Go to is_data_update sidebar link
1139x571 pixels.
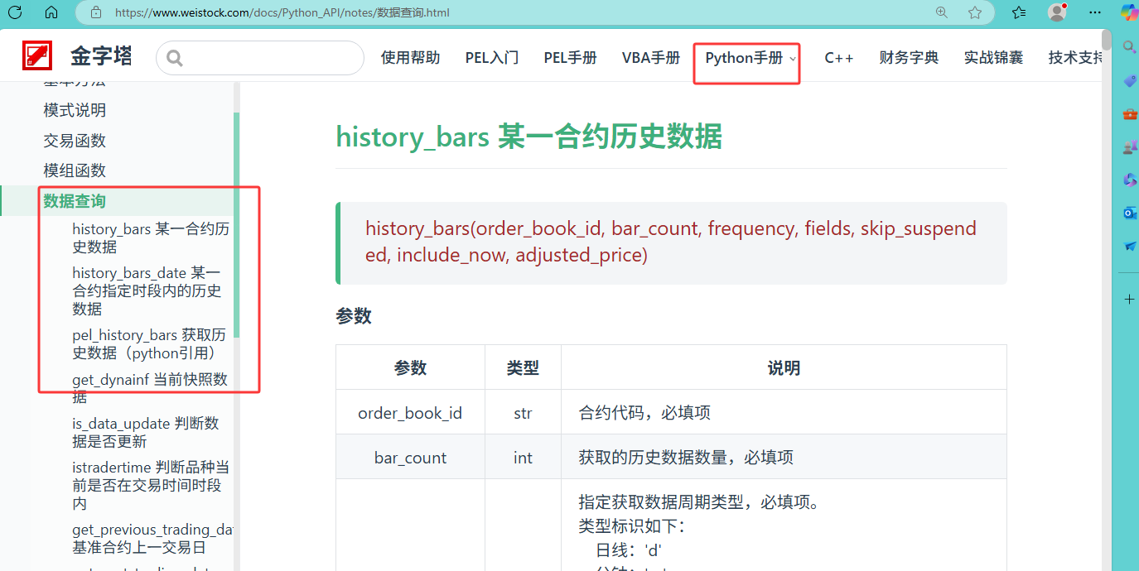146,432
